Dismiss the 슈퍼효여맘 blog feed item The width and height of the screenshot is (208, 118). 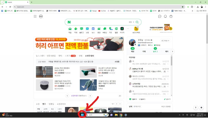168,87
